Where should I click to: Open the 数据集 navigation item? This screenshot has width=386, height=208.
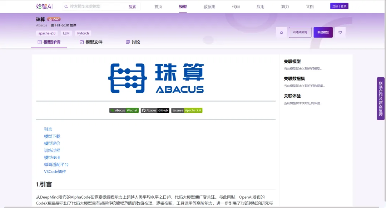pyautogui.click(x=209, y=7)
